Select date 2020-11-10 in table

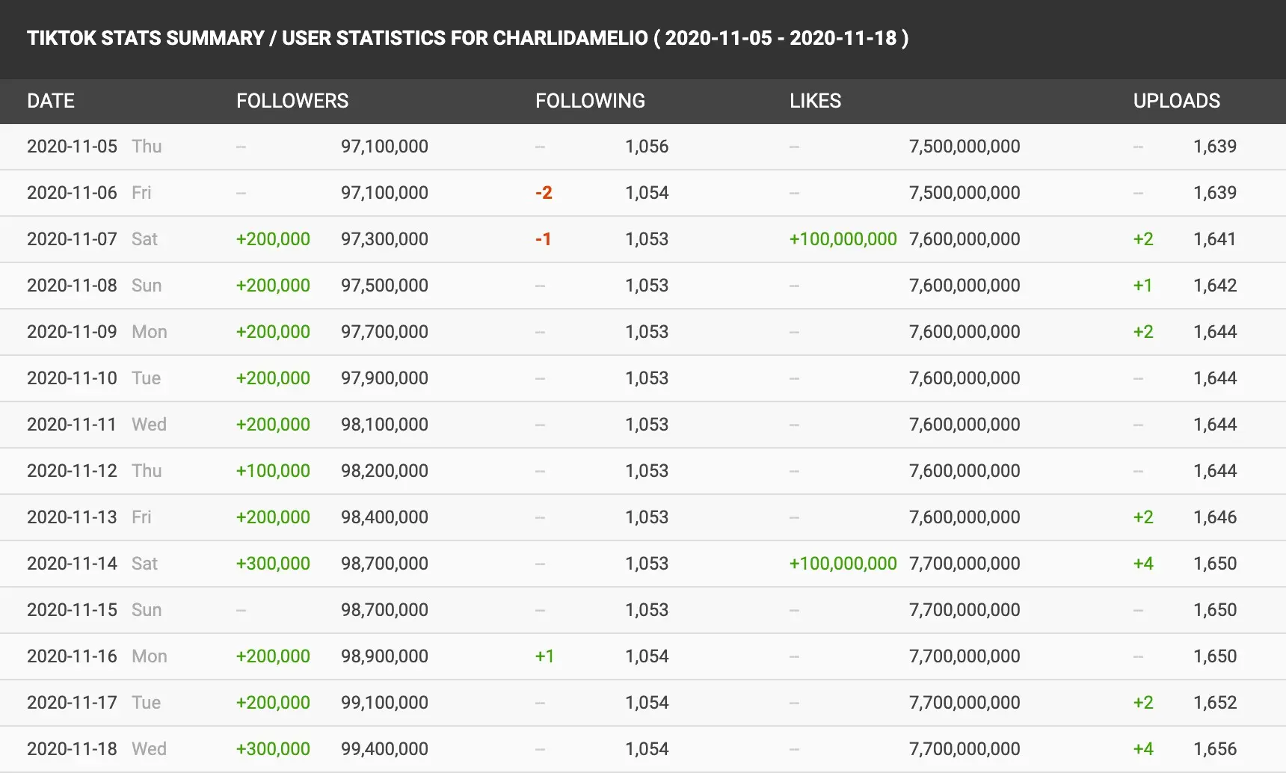pos(72,378)
